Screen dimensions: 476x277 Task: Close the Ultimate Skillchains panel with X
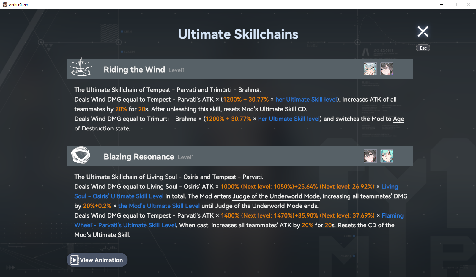point(423,32)
